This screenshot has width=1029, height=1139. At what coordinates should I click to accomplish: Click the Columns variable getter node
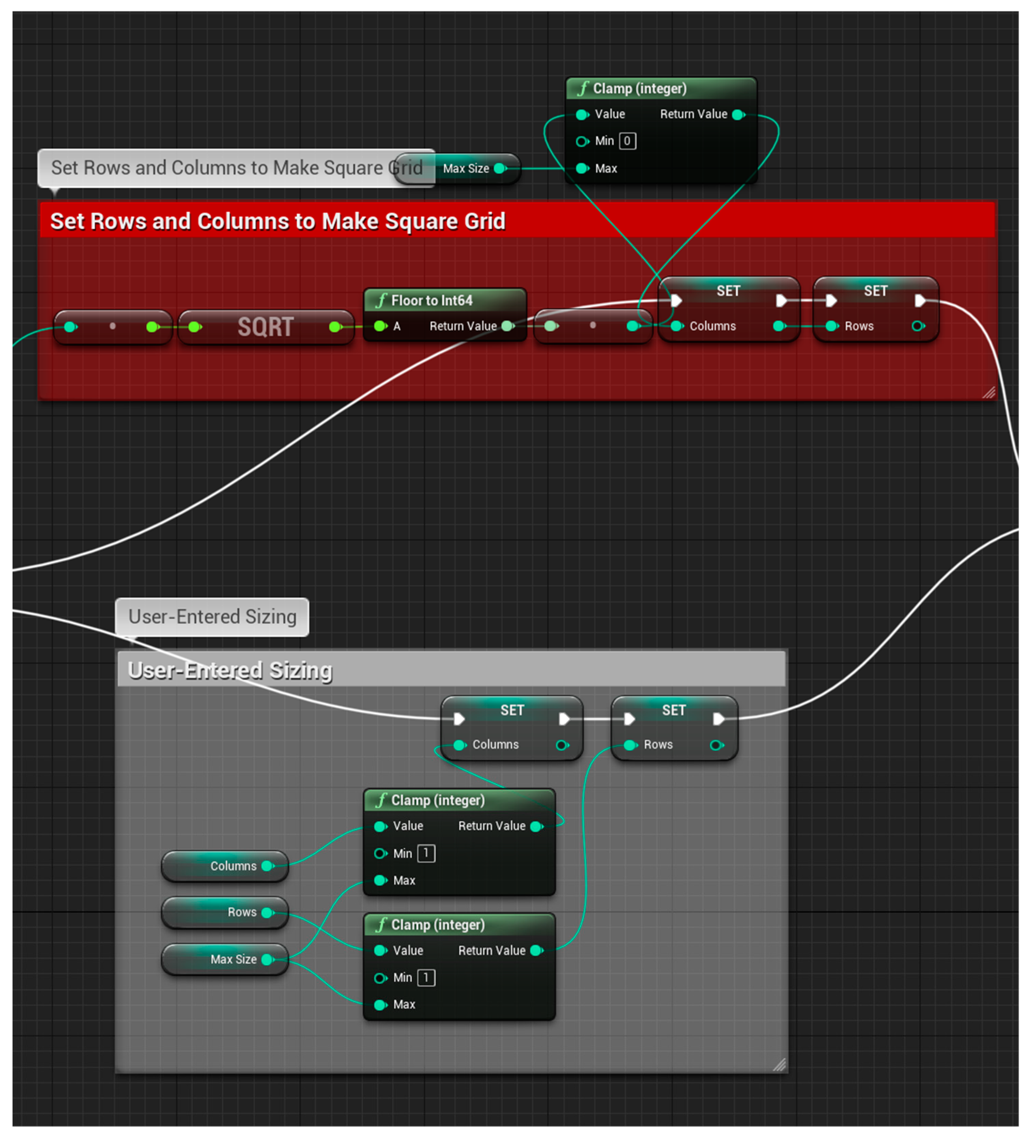[x=225, y=866]
